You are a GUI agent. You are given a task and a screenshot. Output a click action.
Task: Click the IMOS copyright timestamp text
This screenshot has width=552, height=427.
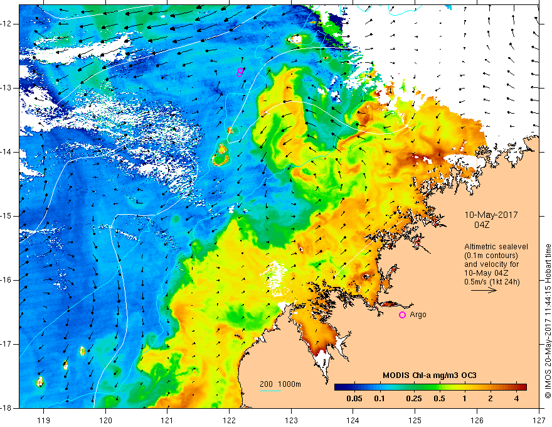click(548, 321)
